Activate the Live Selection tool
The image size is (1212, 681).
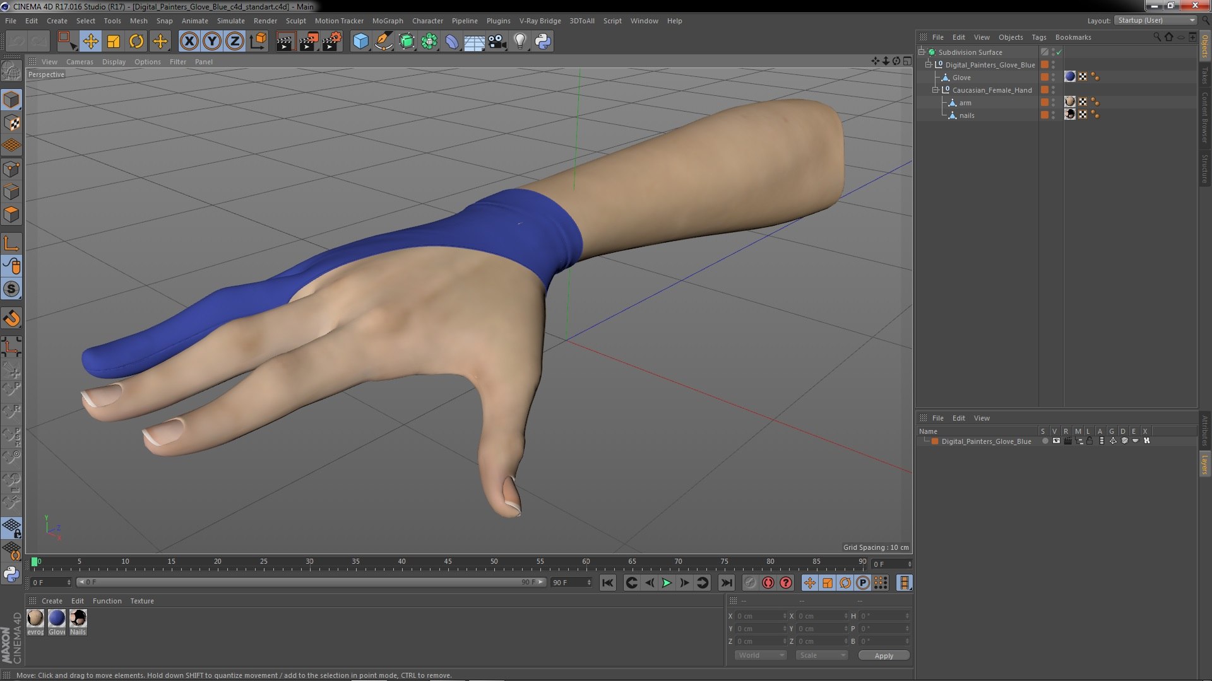[x=67, y=42]
